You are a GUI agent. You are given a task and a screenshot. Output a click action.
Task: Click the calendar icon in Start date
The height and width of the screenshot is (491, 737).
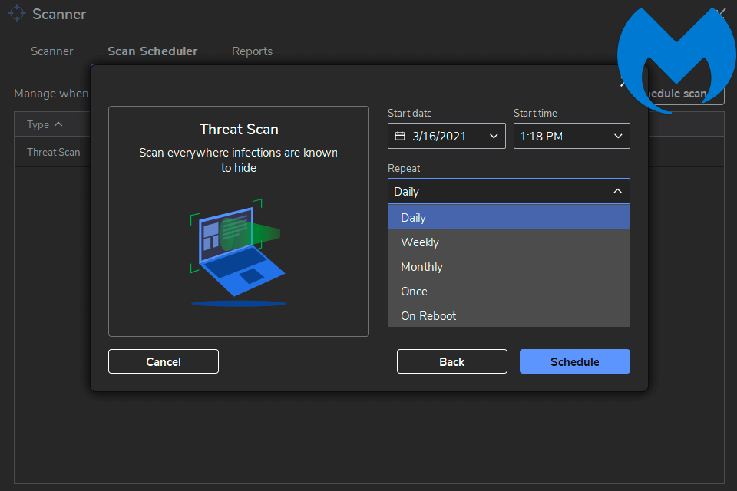point(400,137)
